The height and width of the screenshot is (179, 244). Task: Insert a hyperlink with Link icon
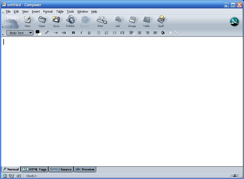coord(118,22)
